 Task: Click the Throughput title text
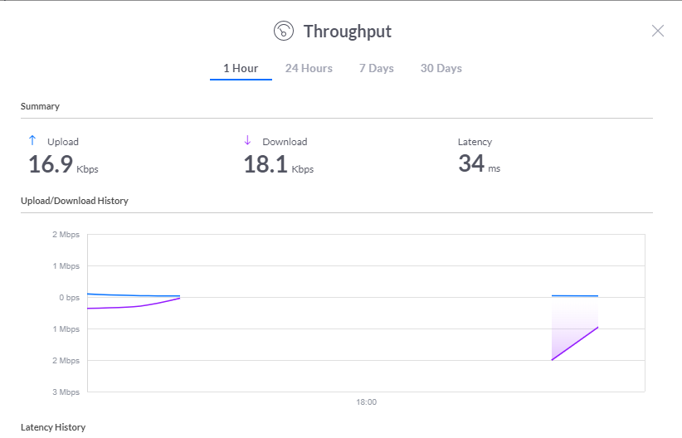[348, 32]
